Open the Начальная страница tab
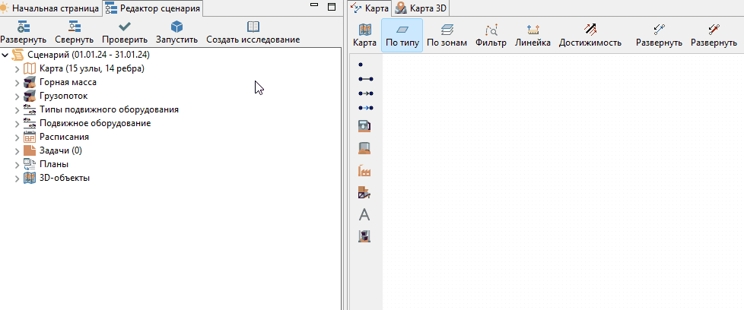 coord(49,8)
